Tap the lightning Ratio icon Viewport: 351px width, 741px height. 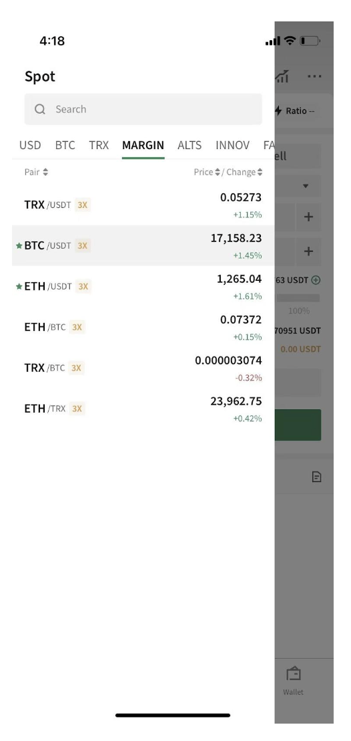278,111
